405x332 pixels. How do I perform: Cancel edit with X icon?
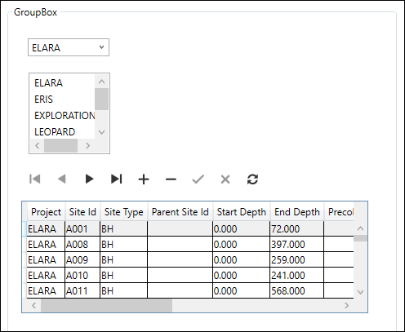(x=225, y=179)
